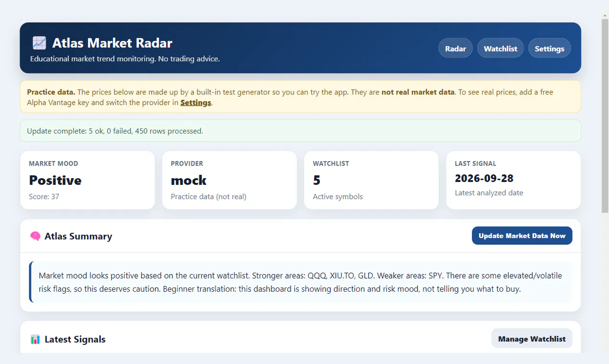Screen dimensions: 609x364
Task: Click the 'Educational market trend monitoring' tagline
Action: click(125, 59)
